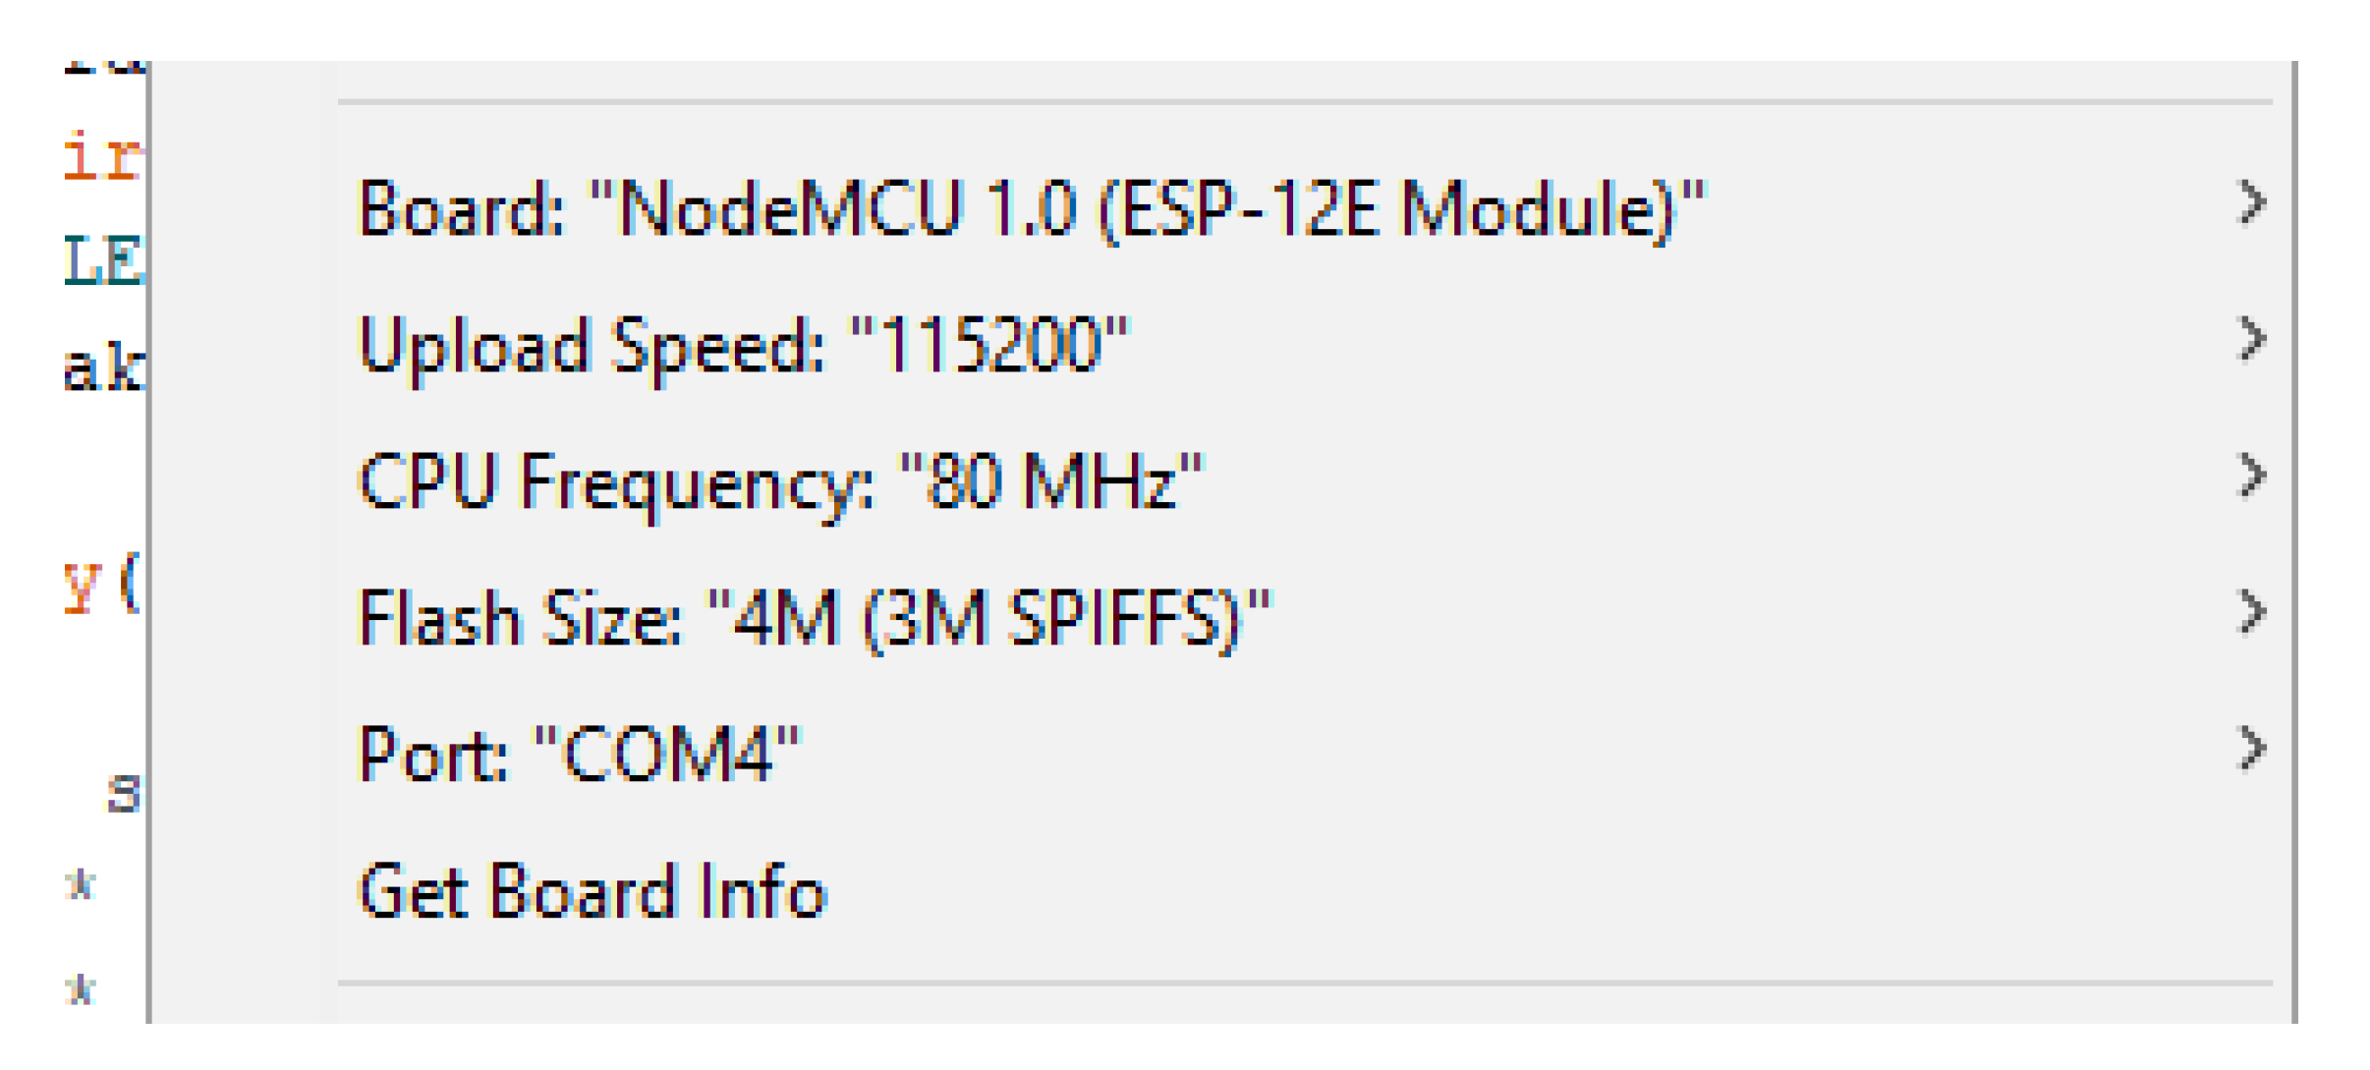Click Get Board Info
Image resolution: width=2370 pixels, height=1070 pixels.
coord(592,892)
